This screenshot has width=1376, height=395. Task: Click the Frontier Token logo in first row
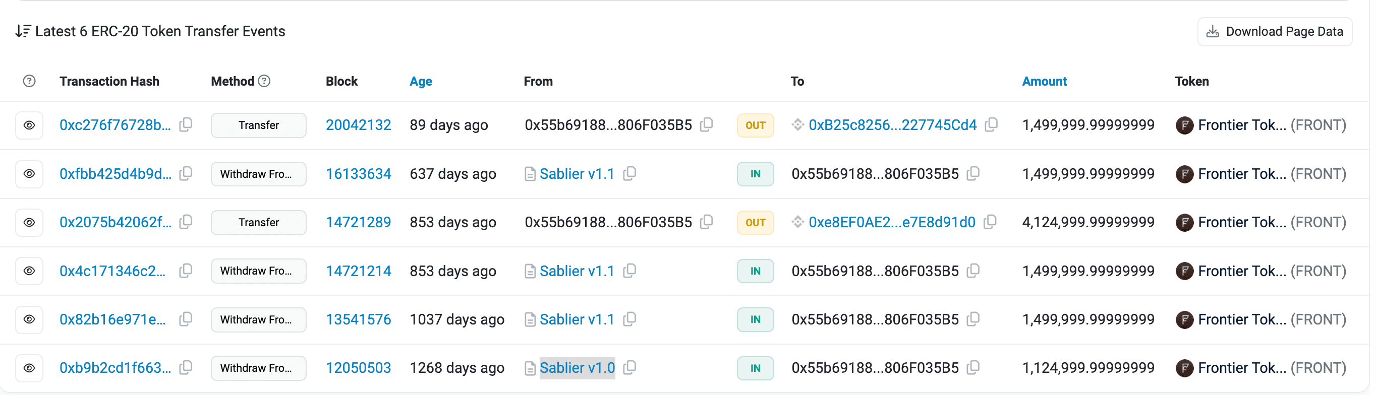tap(1184, 125)
